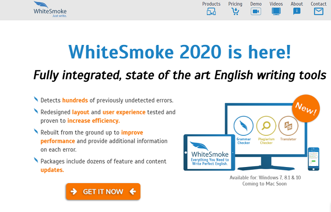Click the orange New! badge
This screenshot has height=212, width=331.
306,108
